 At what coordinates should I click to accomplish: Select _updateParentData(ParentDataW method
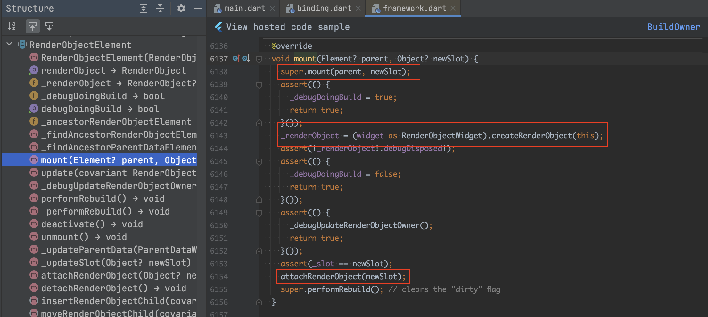point(113,250)
